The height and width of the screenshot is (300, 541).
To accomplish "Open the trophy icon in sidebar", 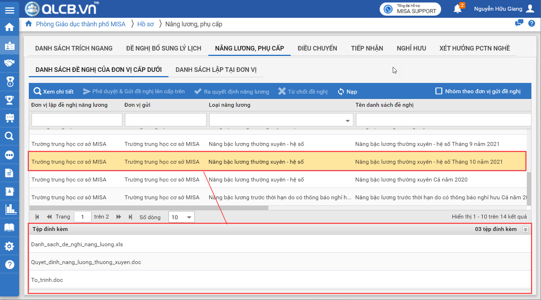I will point(10,100).
